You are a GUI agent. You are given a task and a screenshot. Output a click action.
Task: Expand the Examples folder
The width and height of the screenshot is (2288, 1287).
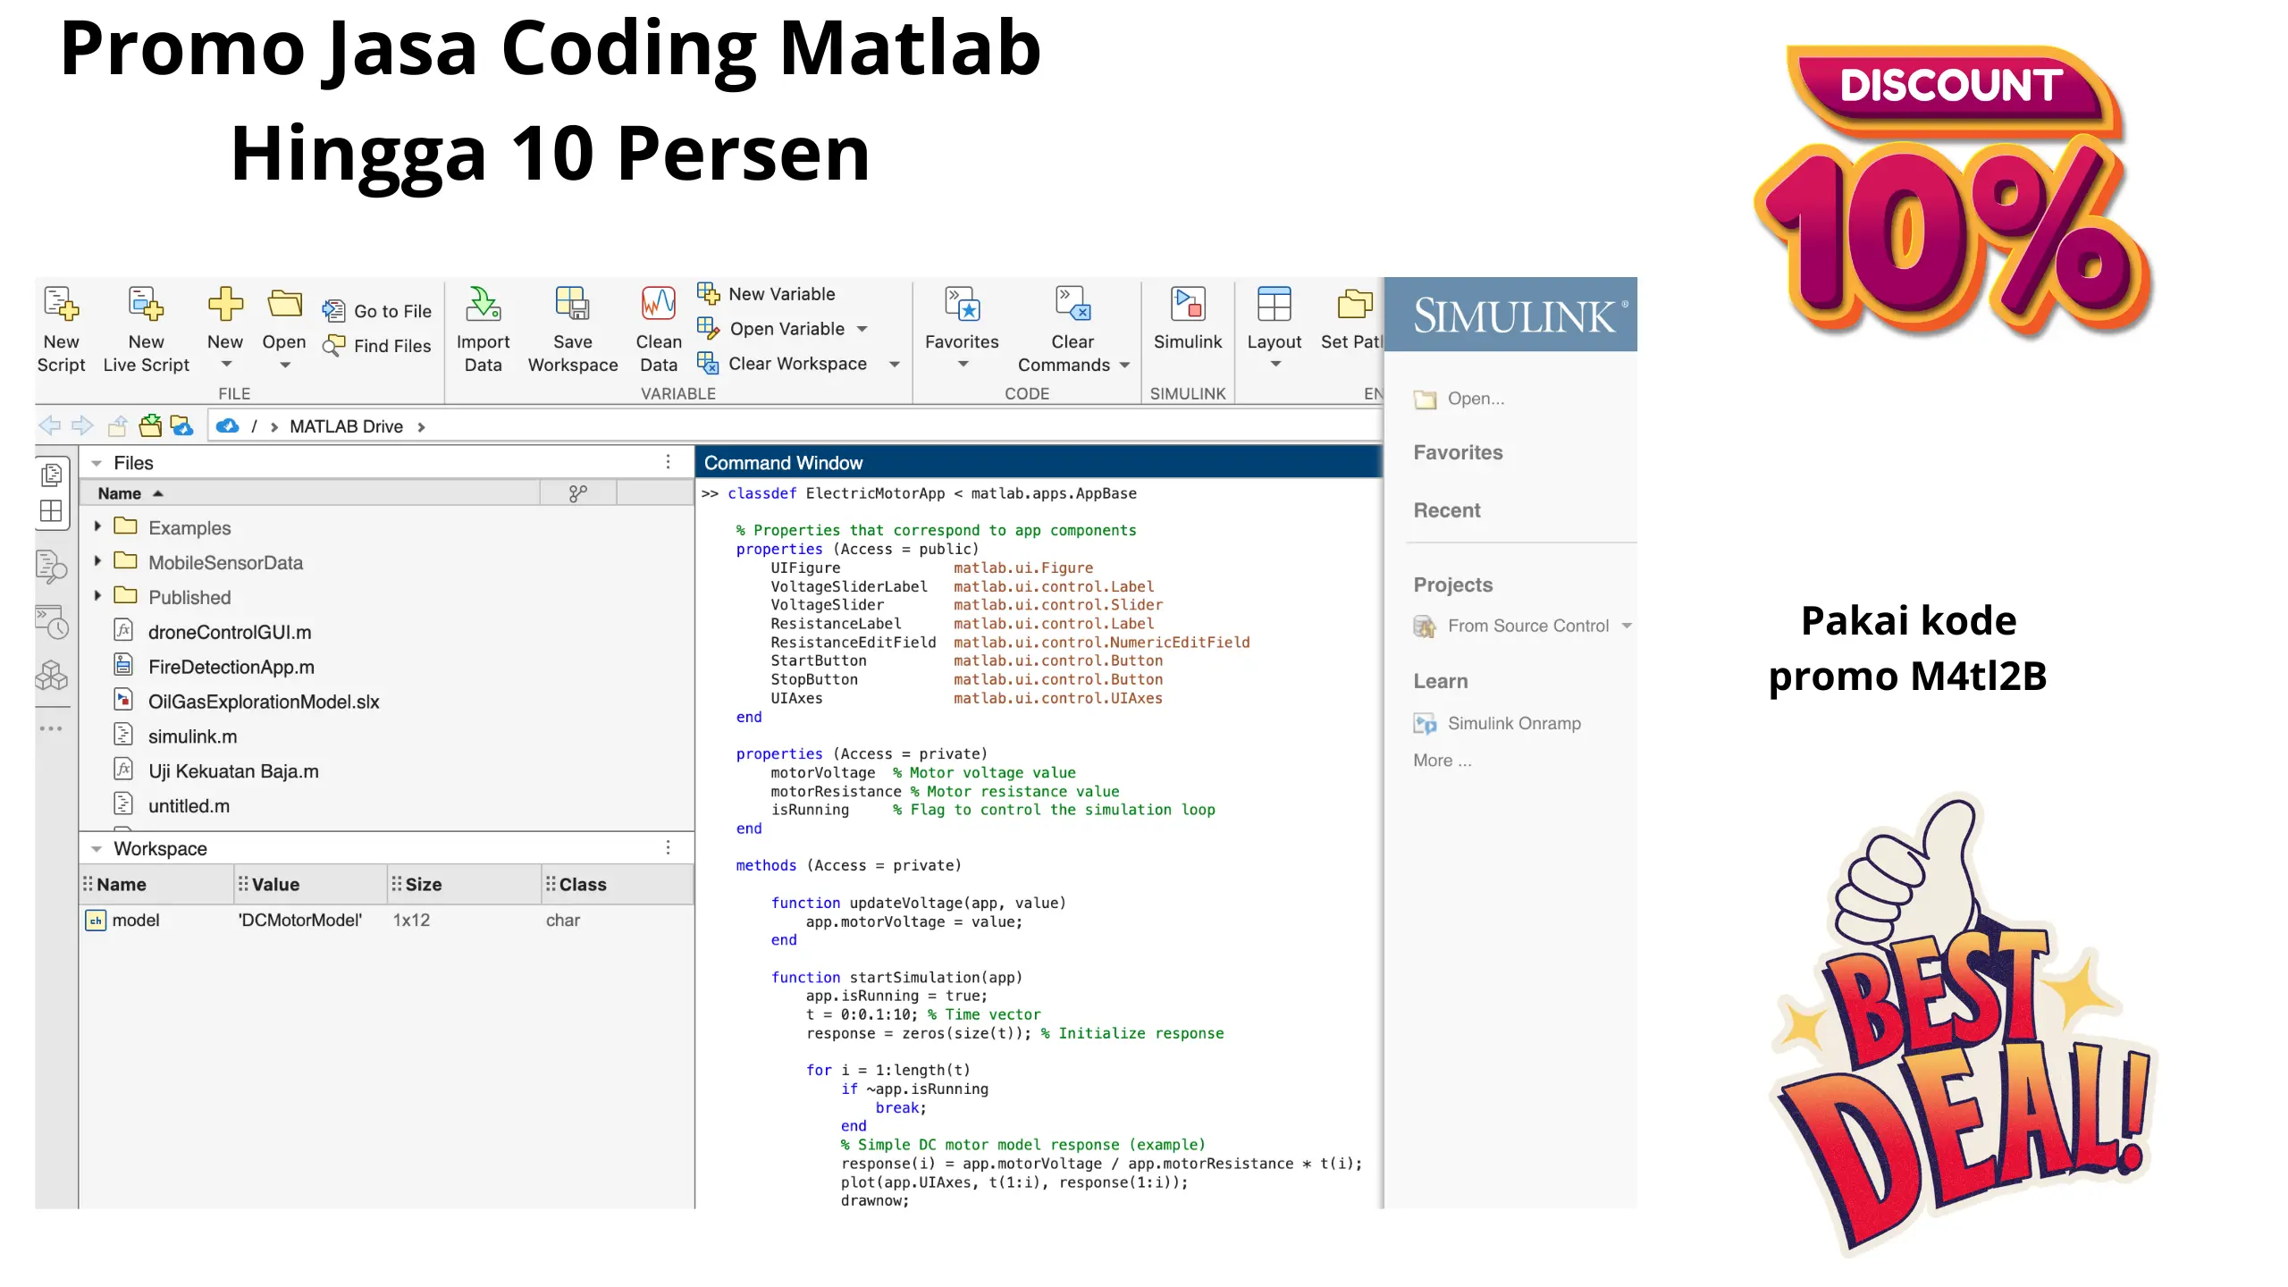tap(97, 526)
